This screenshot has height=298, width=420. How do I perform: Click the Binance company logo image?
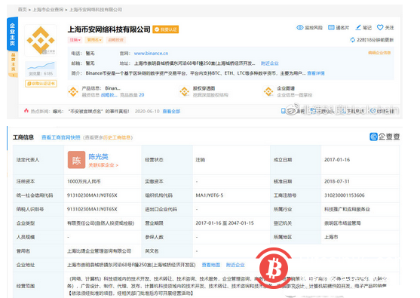pyautogui.click(x=41, y=40)
